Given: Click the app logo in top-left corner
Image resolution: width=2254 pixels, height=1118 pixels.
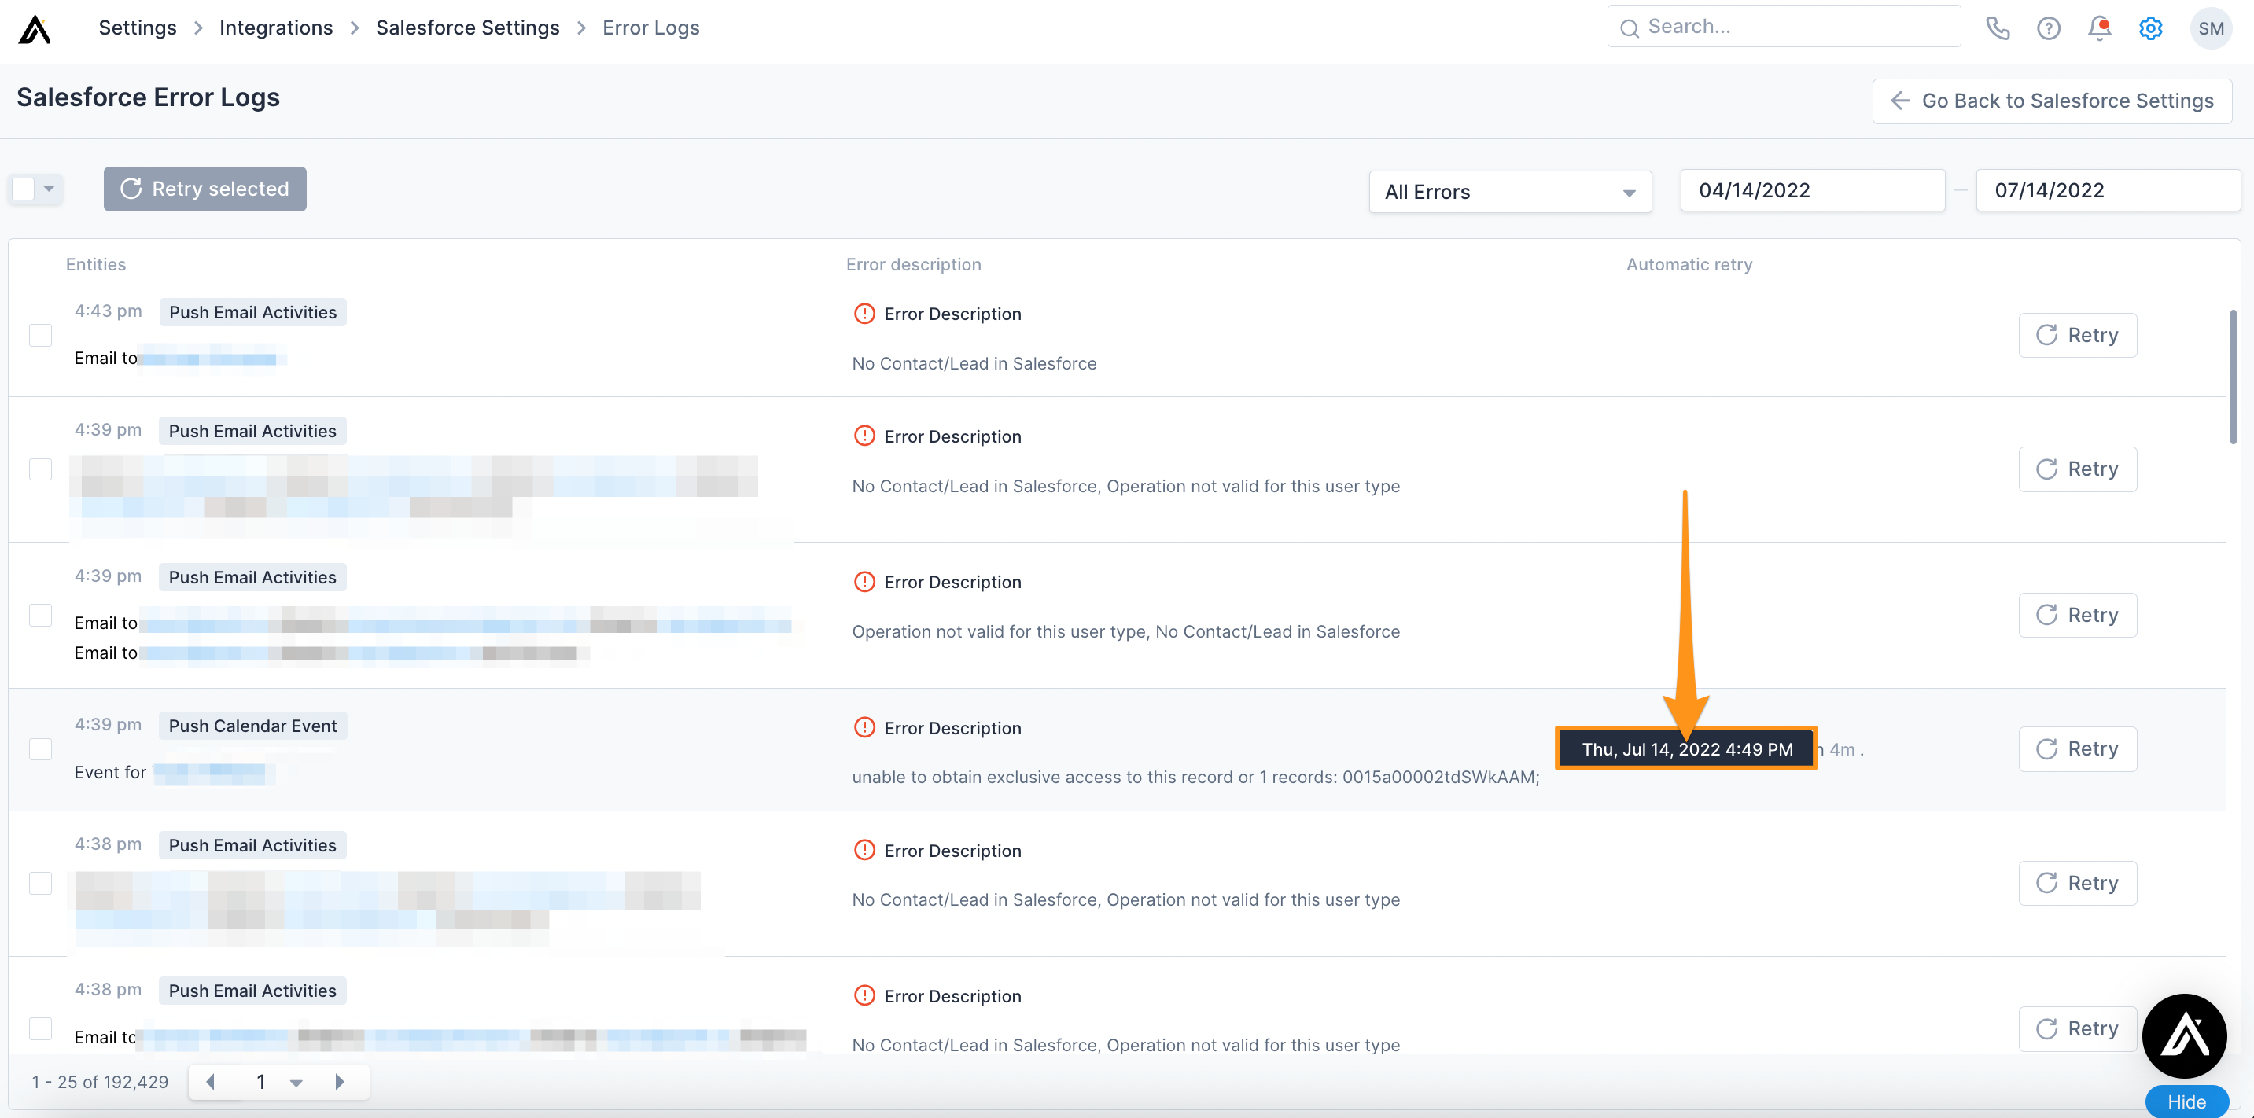Looking at the screenshot, I should click(x=35, y=29).
